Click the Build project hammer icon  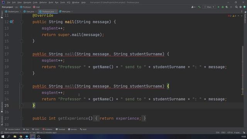point(199,7)
